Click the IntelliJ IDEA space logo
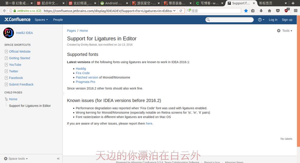This screenshot has height=163, width=300. click(9, 33)
